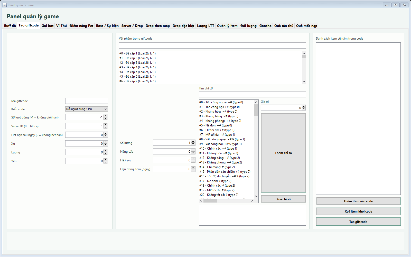This screenshot has height=257, width=411.
Task: Select item '#0 - Đá cấp 1'
Action: click(210, 53)
